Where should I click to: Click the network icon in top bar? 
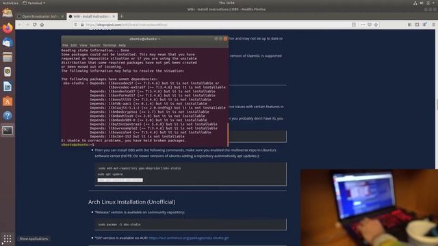pyautogui.click(x=415, y=3)
